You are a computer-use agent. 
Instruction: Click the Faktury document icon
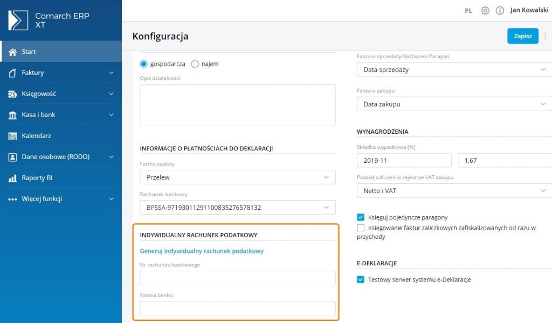(x=12, y=73)
